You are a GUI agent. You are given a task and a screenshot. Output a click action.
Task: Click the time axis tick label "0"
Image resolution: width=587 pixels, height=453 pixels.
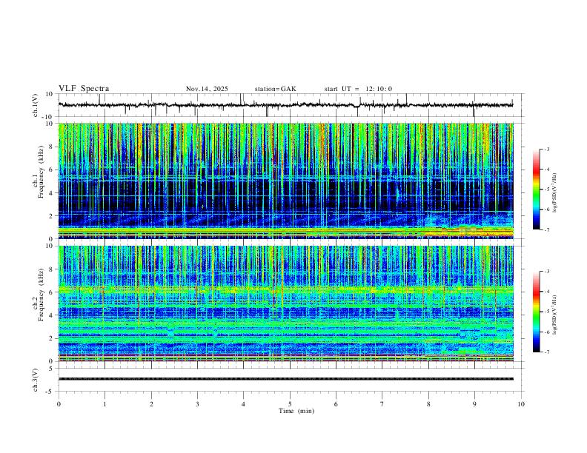click(x=59, y=404)
